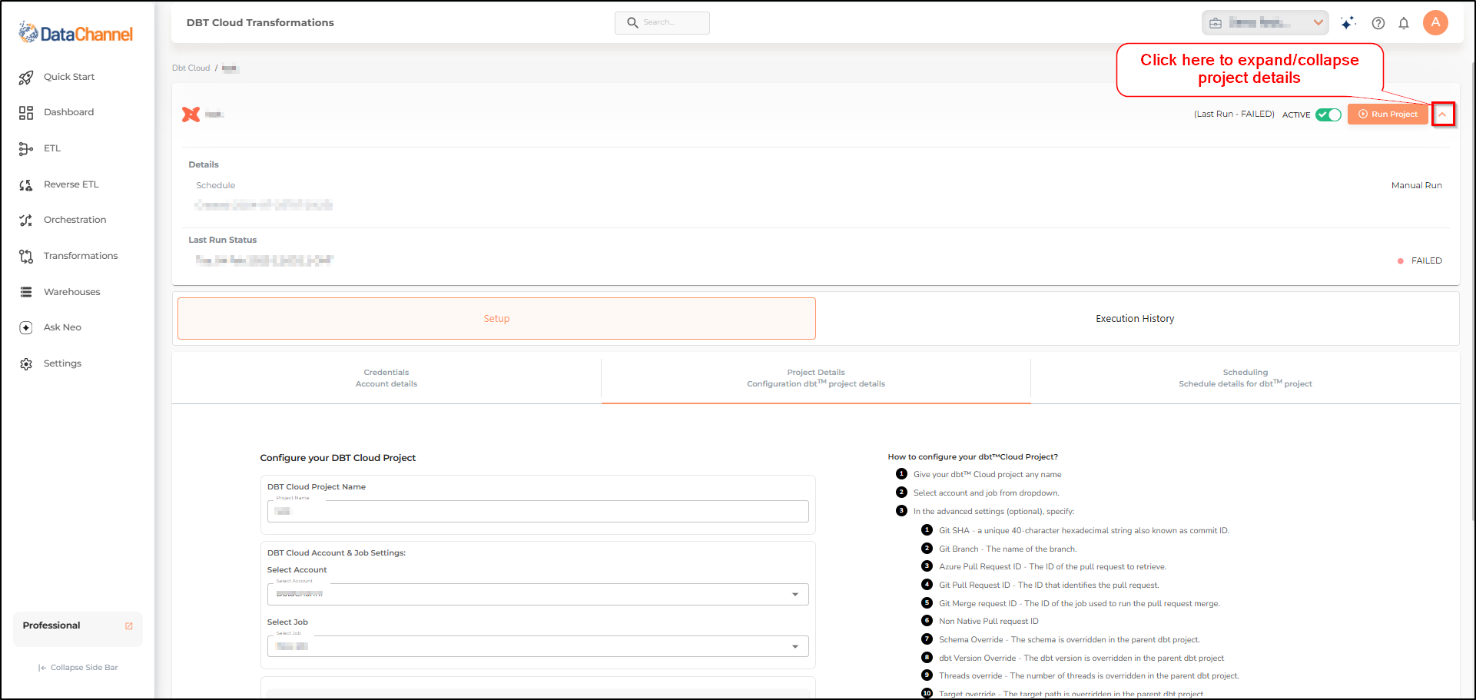Viewport: 1476px width, 700px height.
Task: Open the Project Details configuration step
Action: click(816, 378)
